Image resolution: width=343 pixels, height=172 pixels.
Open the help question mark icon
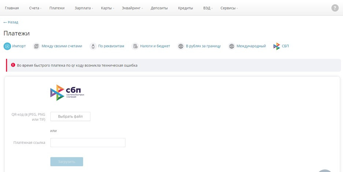click(x=335, y=8)
